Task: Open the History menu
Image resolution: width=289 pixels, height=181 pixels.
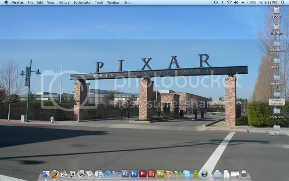Action: (x=64, y=2)
